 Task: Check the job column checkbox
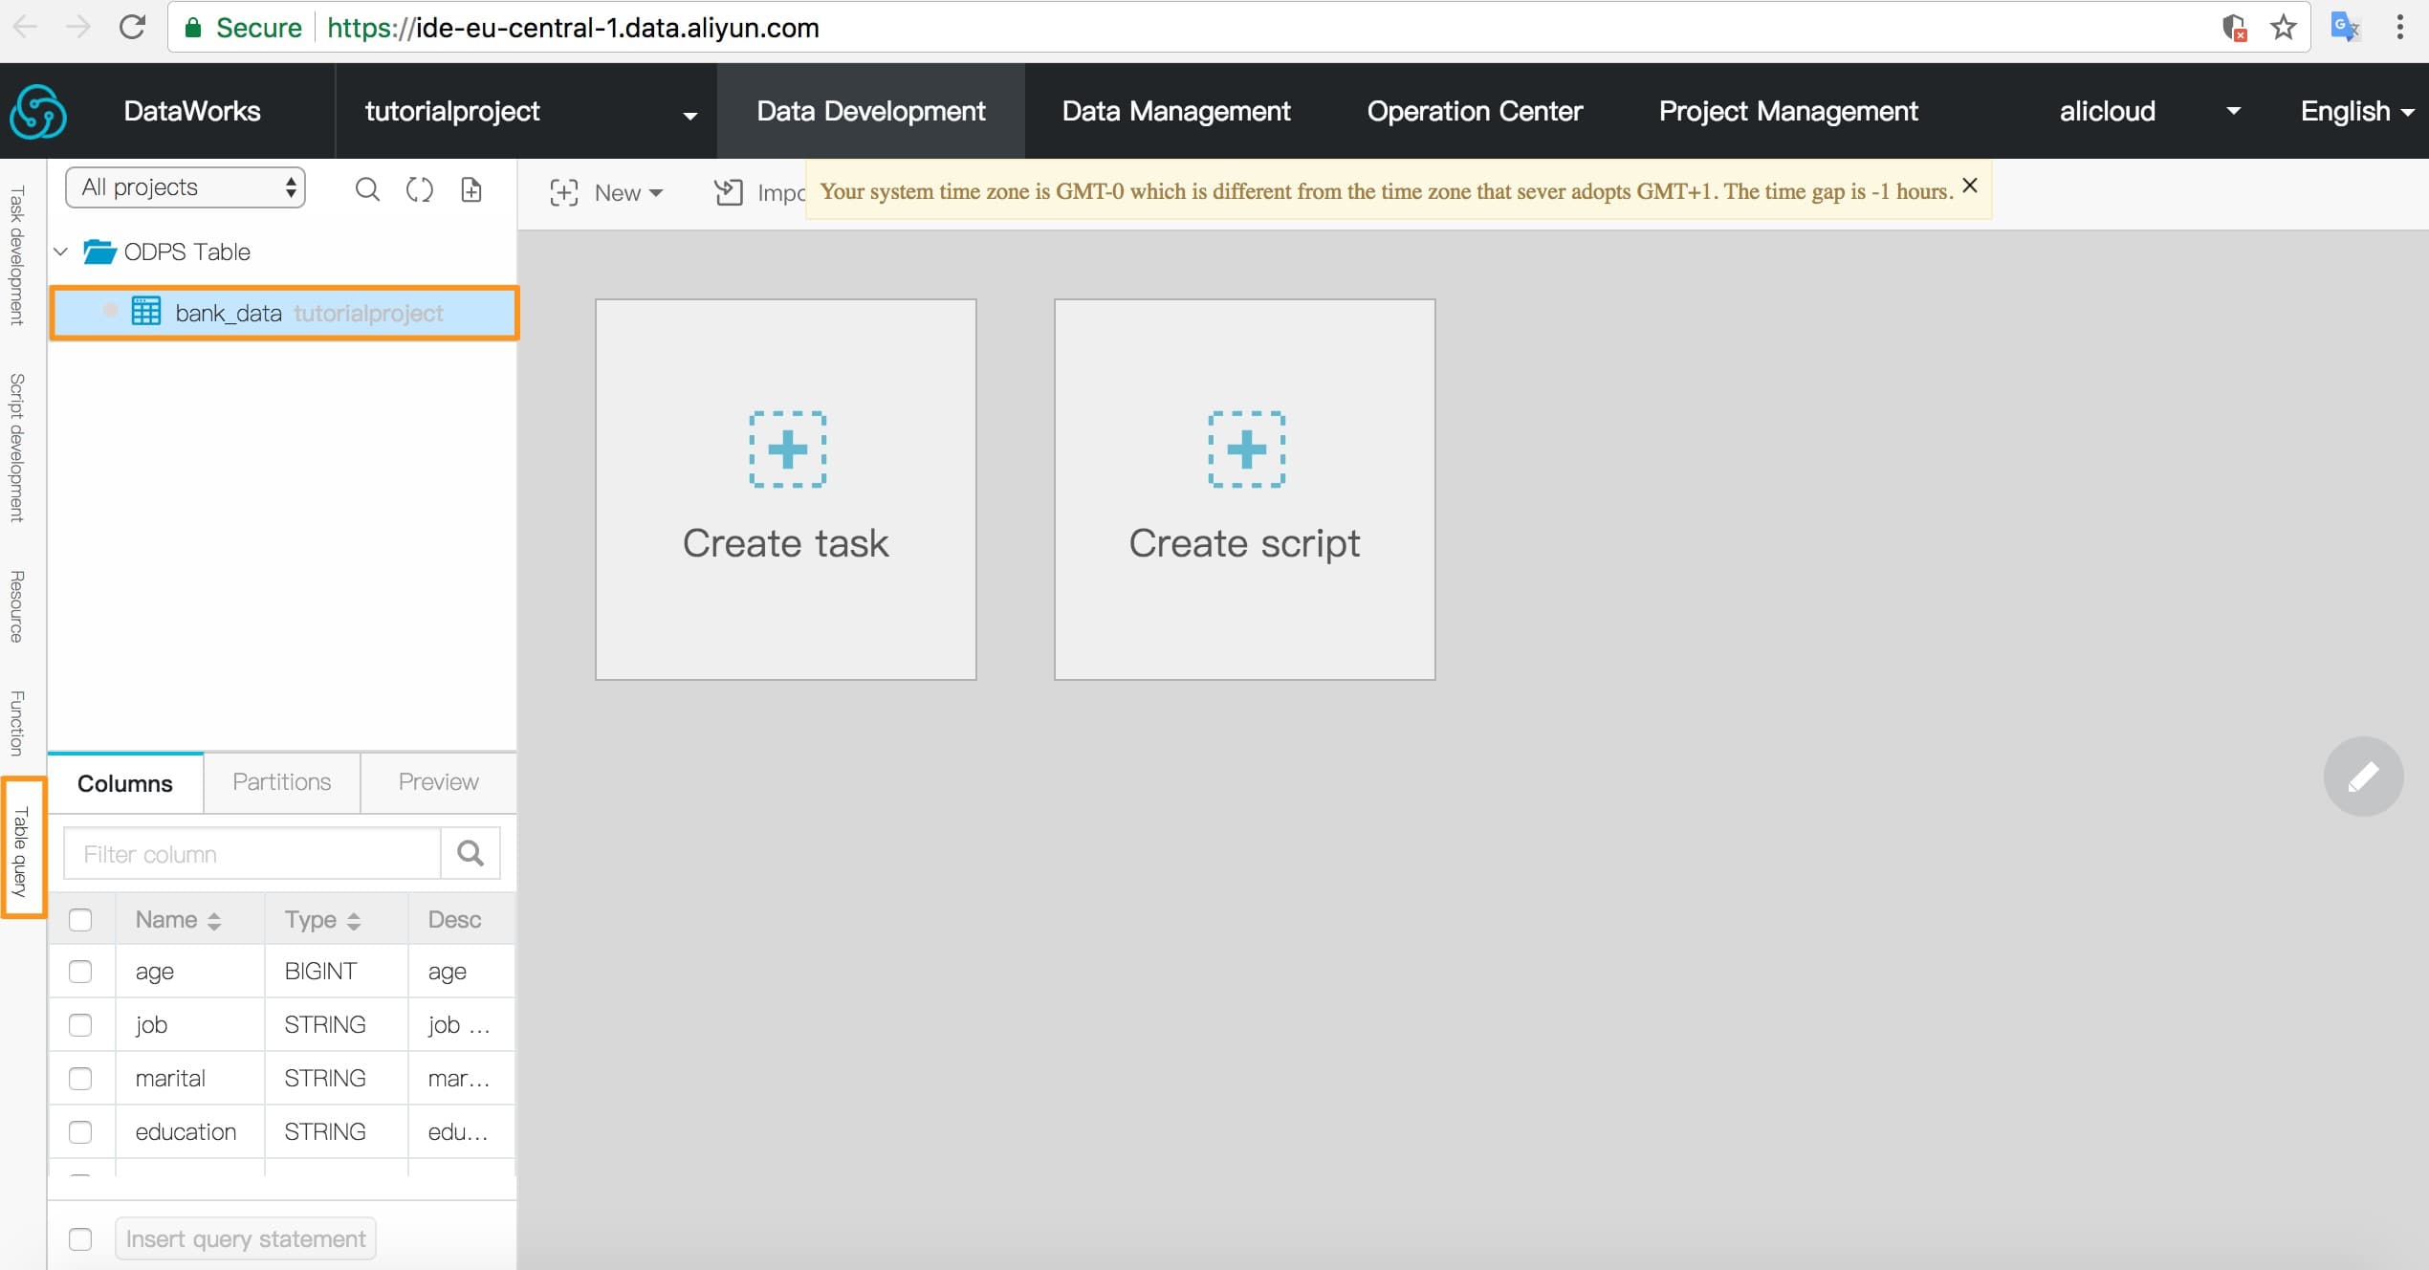80,1025
